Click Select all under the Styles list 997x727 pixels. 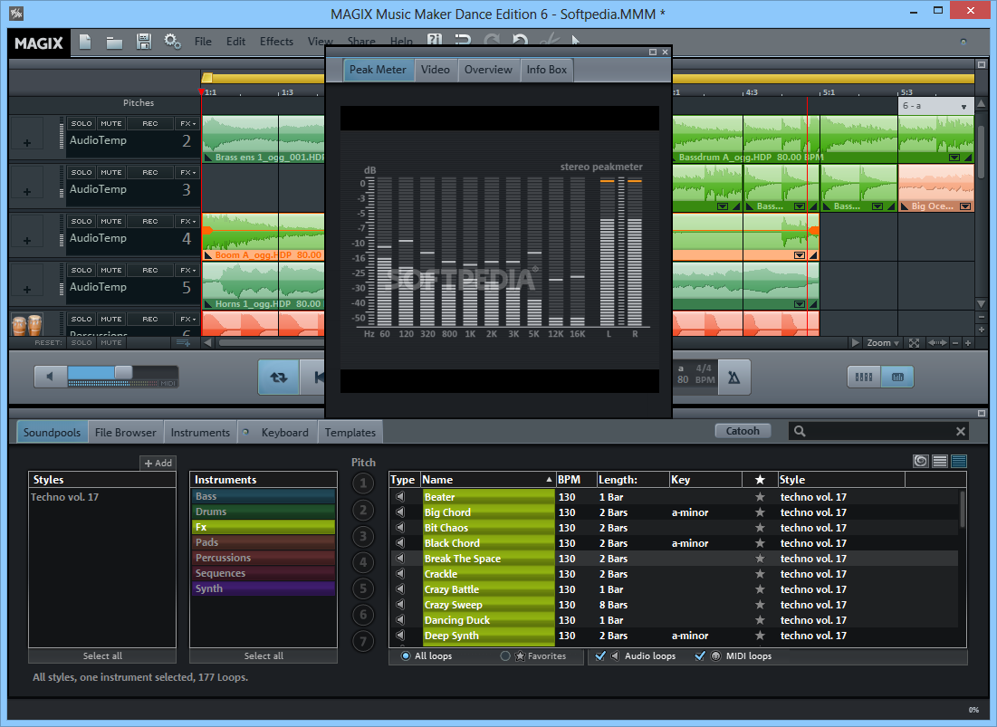[x=102, y=655]
